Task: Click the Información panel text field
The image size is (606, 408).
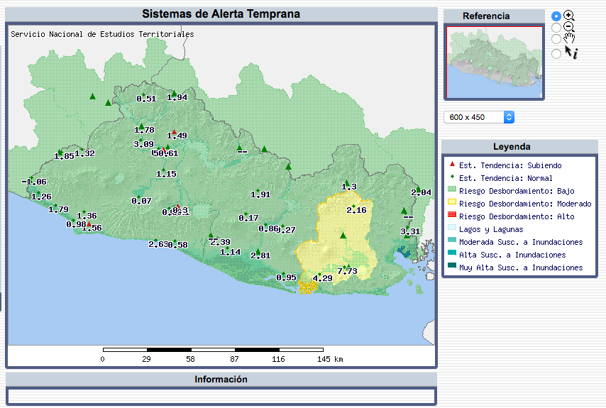Action: [x=221, y=395]
